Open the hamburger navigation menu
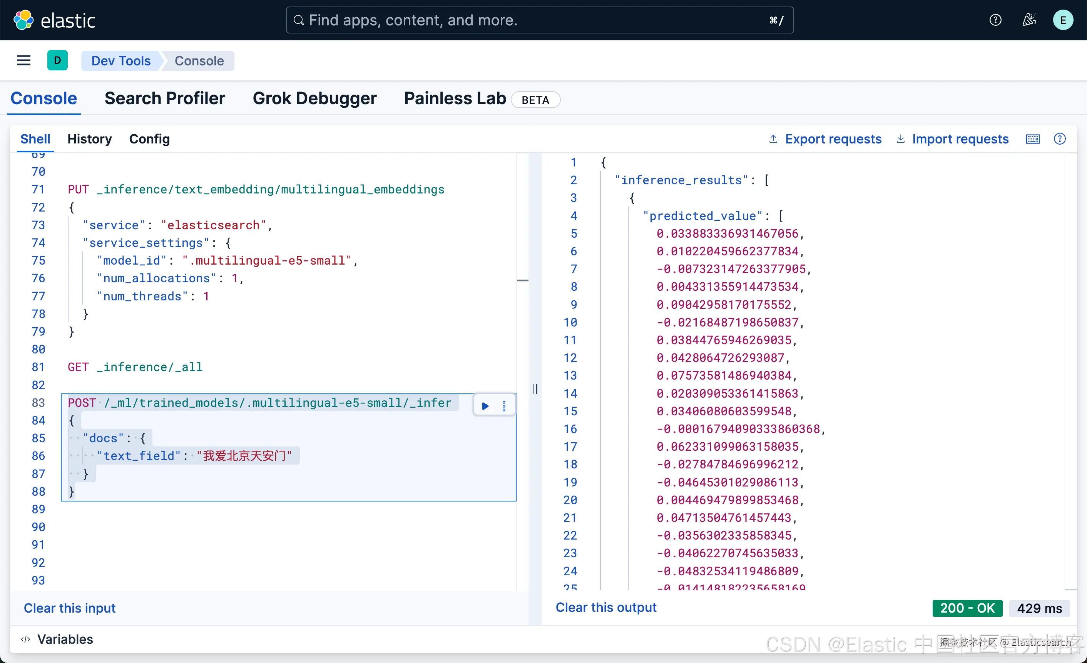Viewport: 1087px width, 663px height. pyautogui.click(x=24, y=60)
